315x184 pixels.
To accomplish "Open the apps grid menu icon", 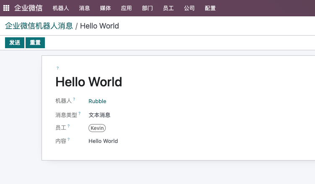I will click(6, 8).
